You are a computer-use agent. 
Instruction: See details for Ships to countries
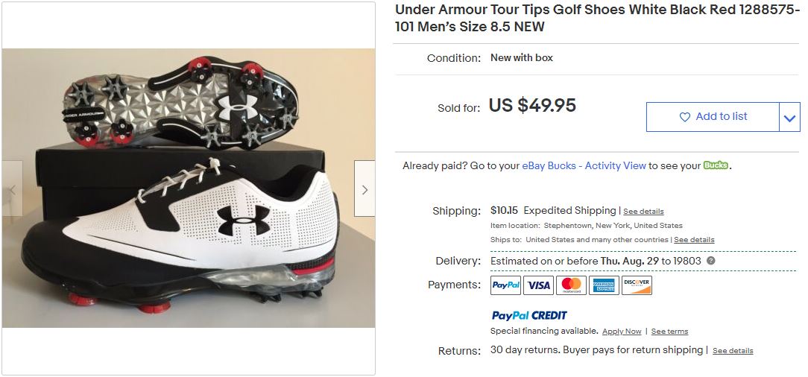click(x=694, y=240)
